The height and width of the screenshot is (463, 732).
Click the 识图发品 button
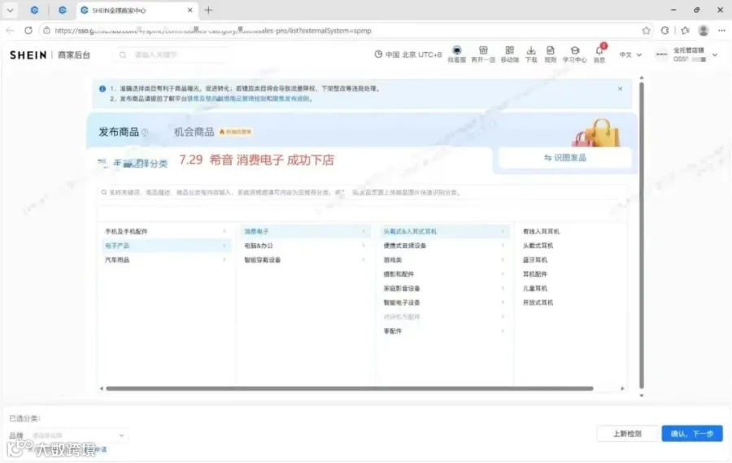tap(565, 158)
